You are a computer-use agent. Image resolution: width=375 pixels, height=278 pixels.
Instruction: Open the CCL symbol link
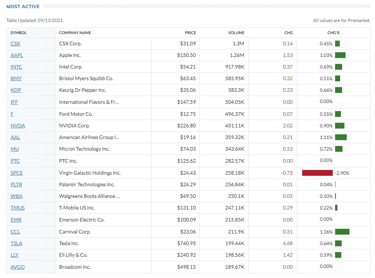[15, 232]
